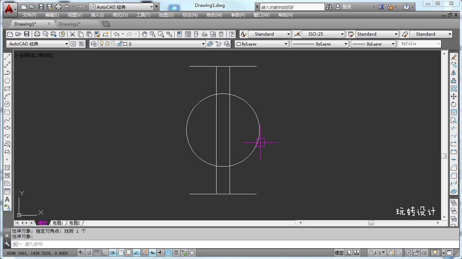The height and width of the screenshot is (259, 462).
Task: Click horizontal scrollbar thumb
Action: click(x=371, y=223)
